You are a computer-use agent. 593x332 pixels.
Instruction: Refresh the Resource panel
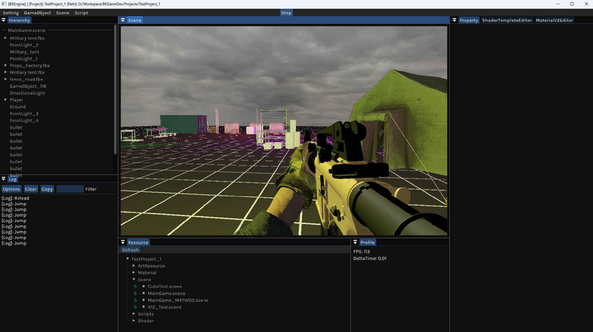tap(130, 250)
